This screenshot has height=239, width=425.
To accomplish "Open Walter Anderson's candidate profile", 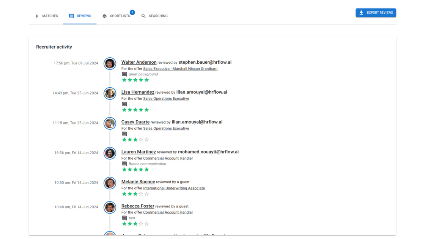I will [139, 62].
